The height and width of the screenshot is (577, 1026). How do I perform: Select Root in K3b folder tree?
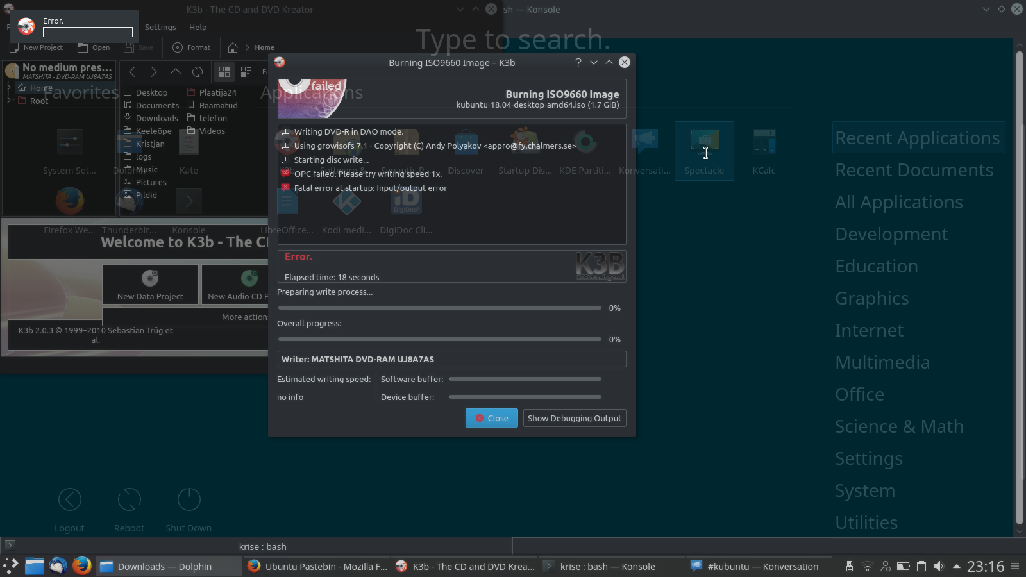pos(39,101)
